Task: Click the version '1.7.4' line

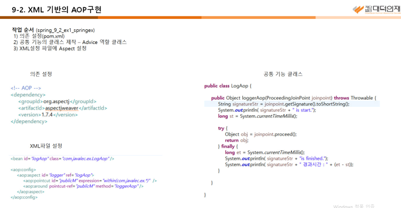Action: click(48, 115)
